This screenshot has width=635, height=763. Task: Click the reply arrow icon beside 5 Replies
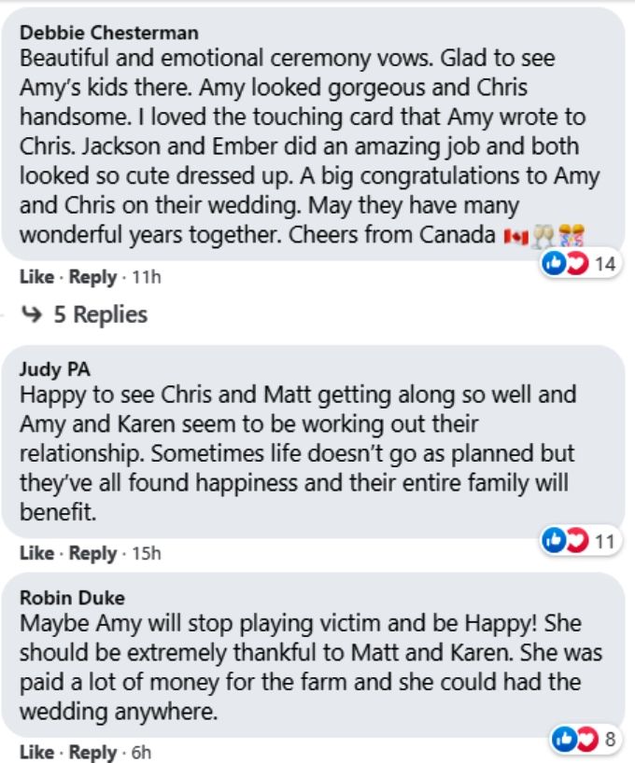32,314
